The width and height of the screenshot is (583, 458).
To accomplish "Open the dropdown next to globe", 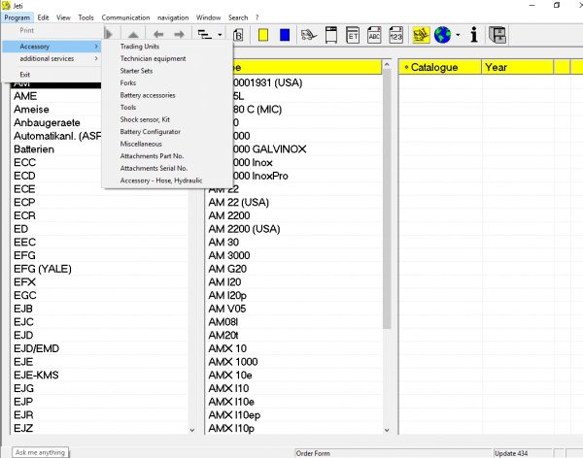I will click(x=458, y=35).
